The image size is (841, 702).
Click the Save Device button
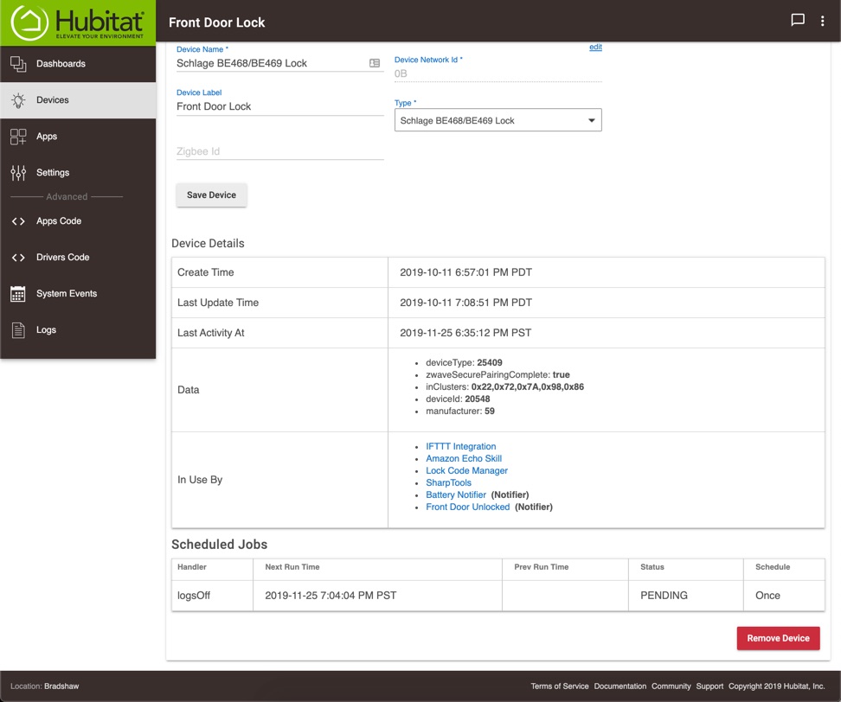point(211,195)
